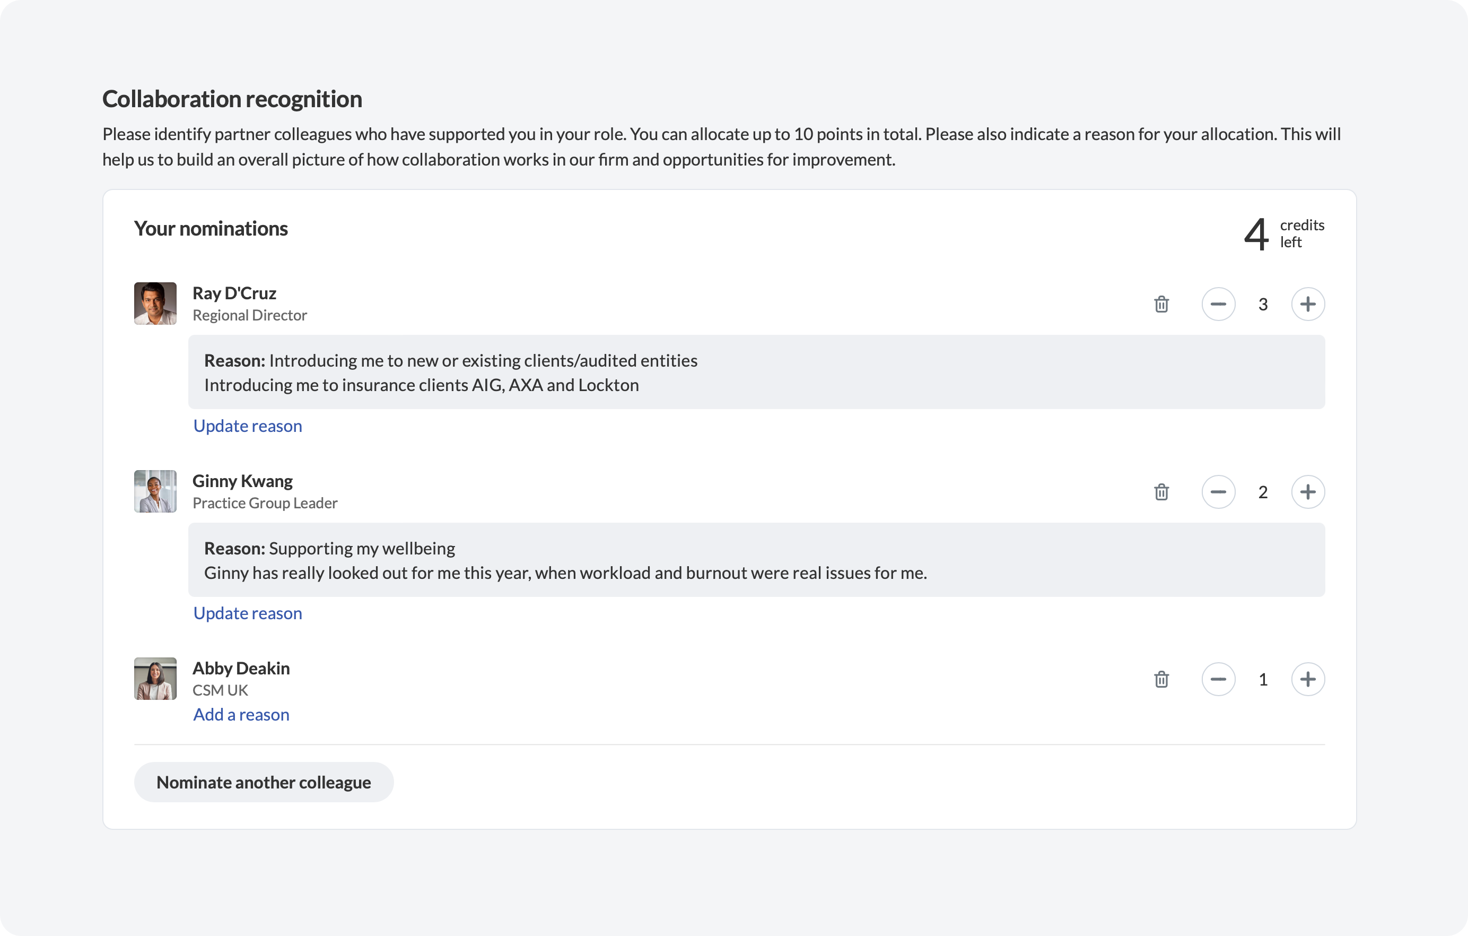Screen dimensions: 1468x936
Task: Click Abby Deakin's name
Action: (x=241, y=669)
